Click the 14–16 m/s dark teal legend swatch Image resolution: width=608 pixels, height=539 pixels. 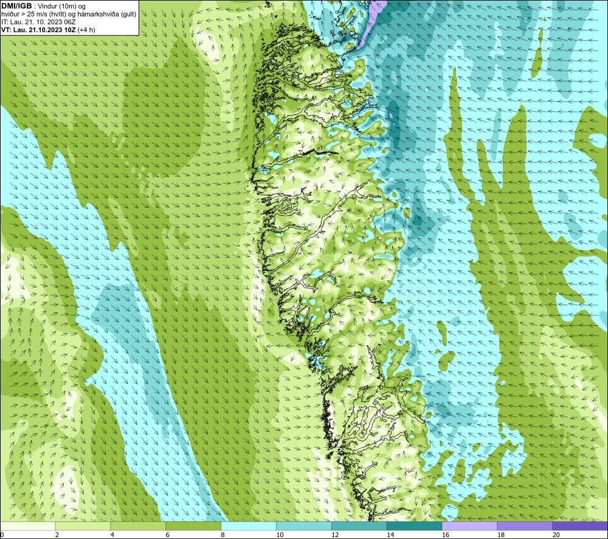tap(415, 526)
